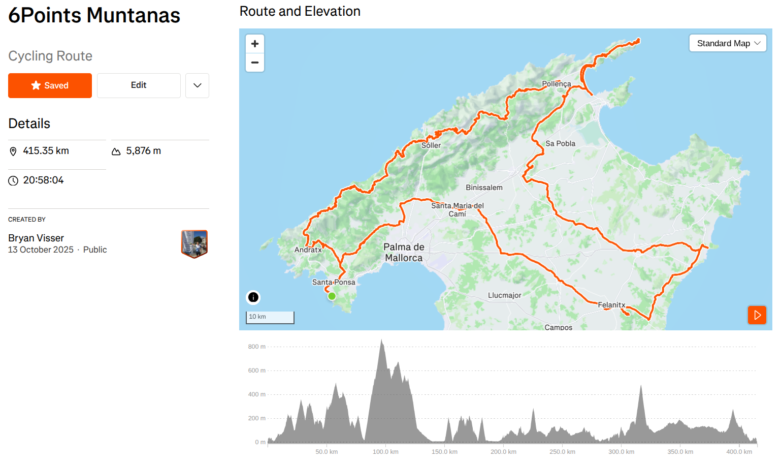782x464 pixels.
Task: Click the highest peak in elevation chart
Action: [382, 341]
